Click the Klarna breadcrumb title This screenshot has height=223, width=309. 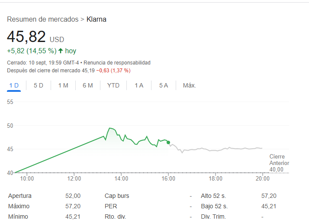[x=97, y=19]
